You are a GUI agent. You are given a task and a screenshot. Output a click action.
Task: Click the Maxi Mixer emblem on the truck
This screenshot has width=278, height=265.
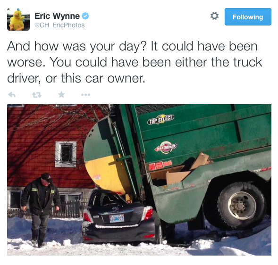click(166, 148)
